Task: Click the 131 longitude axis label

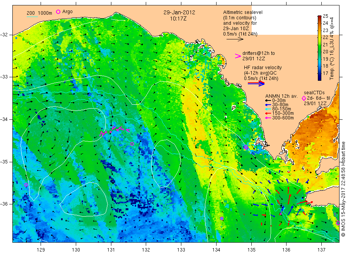Action: (x=111, y=250)
